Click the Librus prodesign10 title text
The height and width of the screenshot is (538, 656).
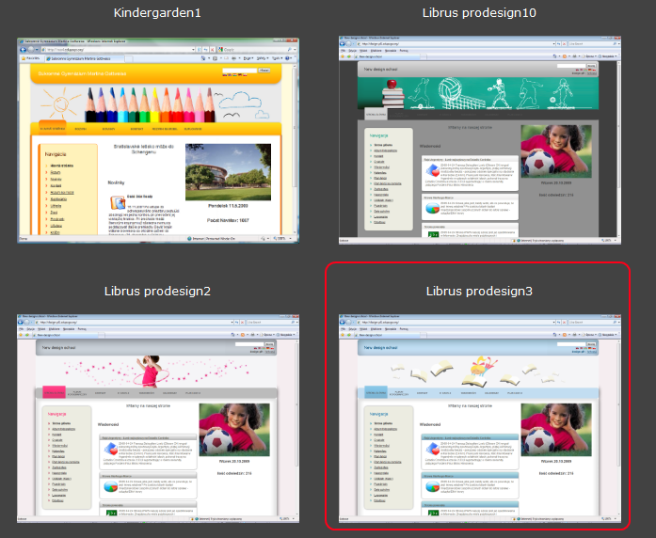[x=479, y=13]
